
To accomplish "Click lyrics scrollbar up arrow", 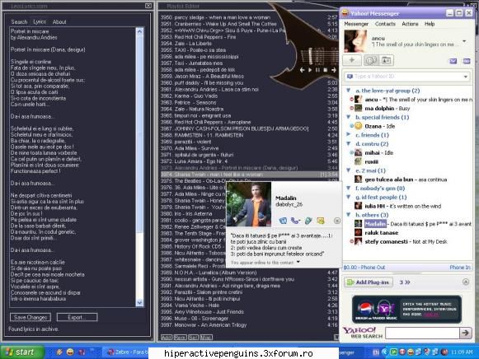I will click(139, 31).
